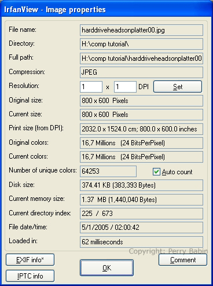Click the Current size value field
Image resolution: width=213 pixels, height=286 pixels.
[141, 115]
